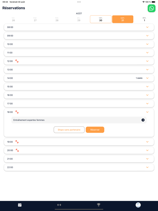Select Saturday 31 date tab
Screen dimensions: 158x211
(123, 19)
